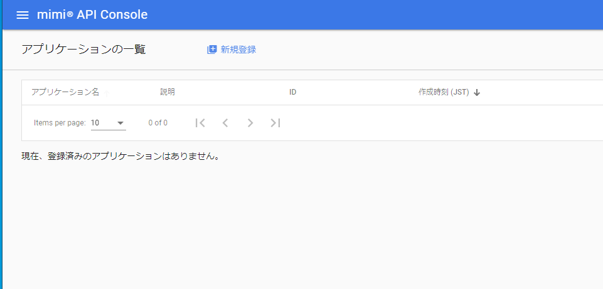603x289 pixels.
Task: Click the sort arrow next to アプリケーション名
Action: pos(107,93)
